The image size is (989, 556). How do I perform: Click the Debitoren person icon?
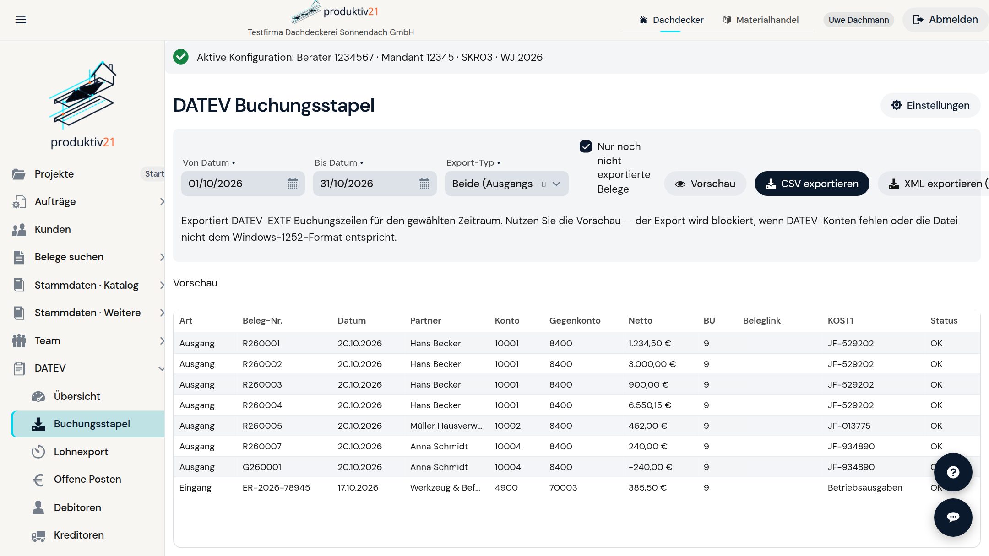[x=38, y=507]
